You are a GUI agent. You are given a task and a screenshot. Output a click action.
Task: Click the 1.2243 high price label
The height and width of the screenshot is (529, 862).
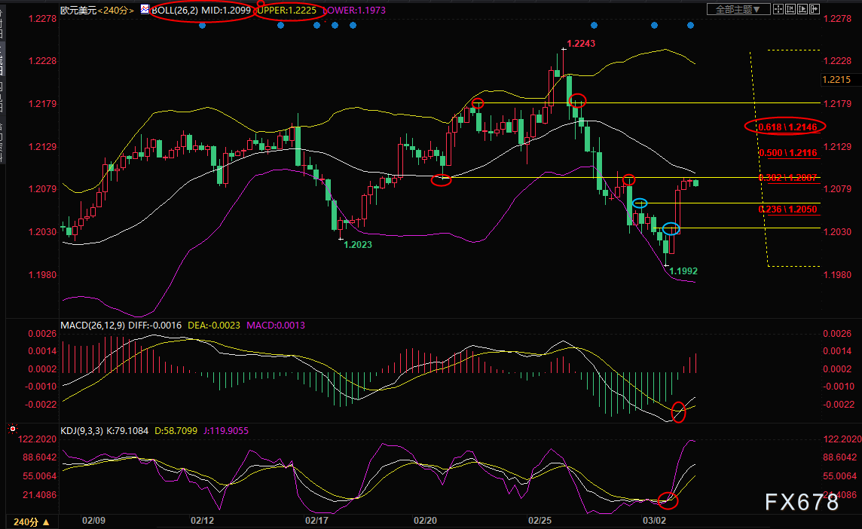tap(581, 44)
